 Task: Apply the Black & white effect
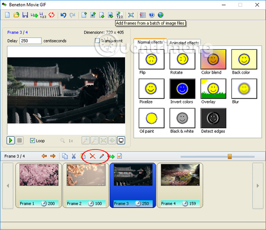coord(182,118)
